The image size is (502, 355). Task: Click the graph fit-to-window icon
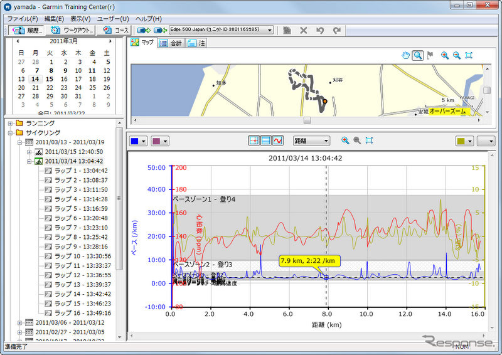[369, 140]
